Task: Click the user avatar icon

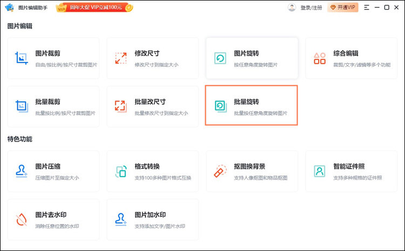Action: [x=292, y=7]
